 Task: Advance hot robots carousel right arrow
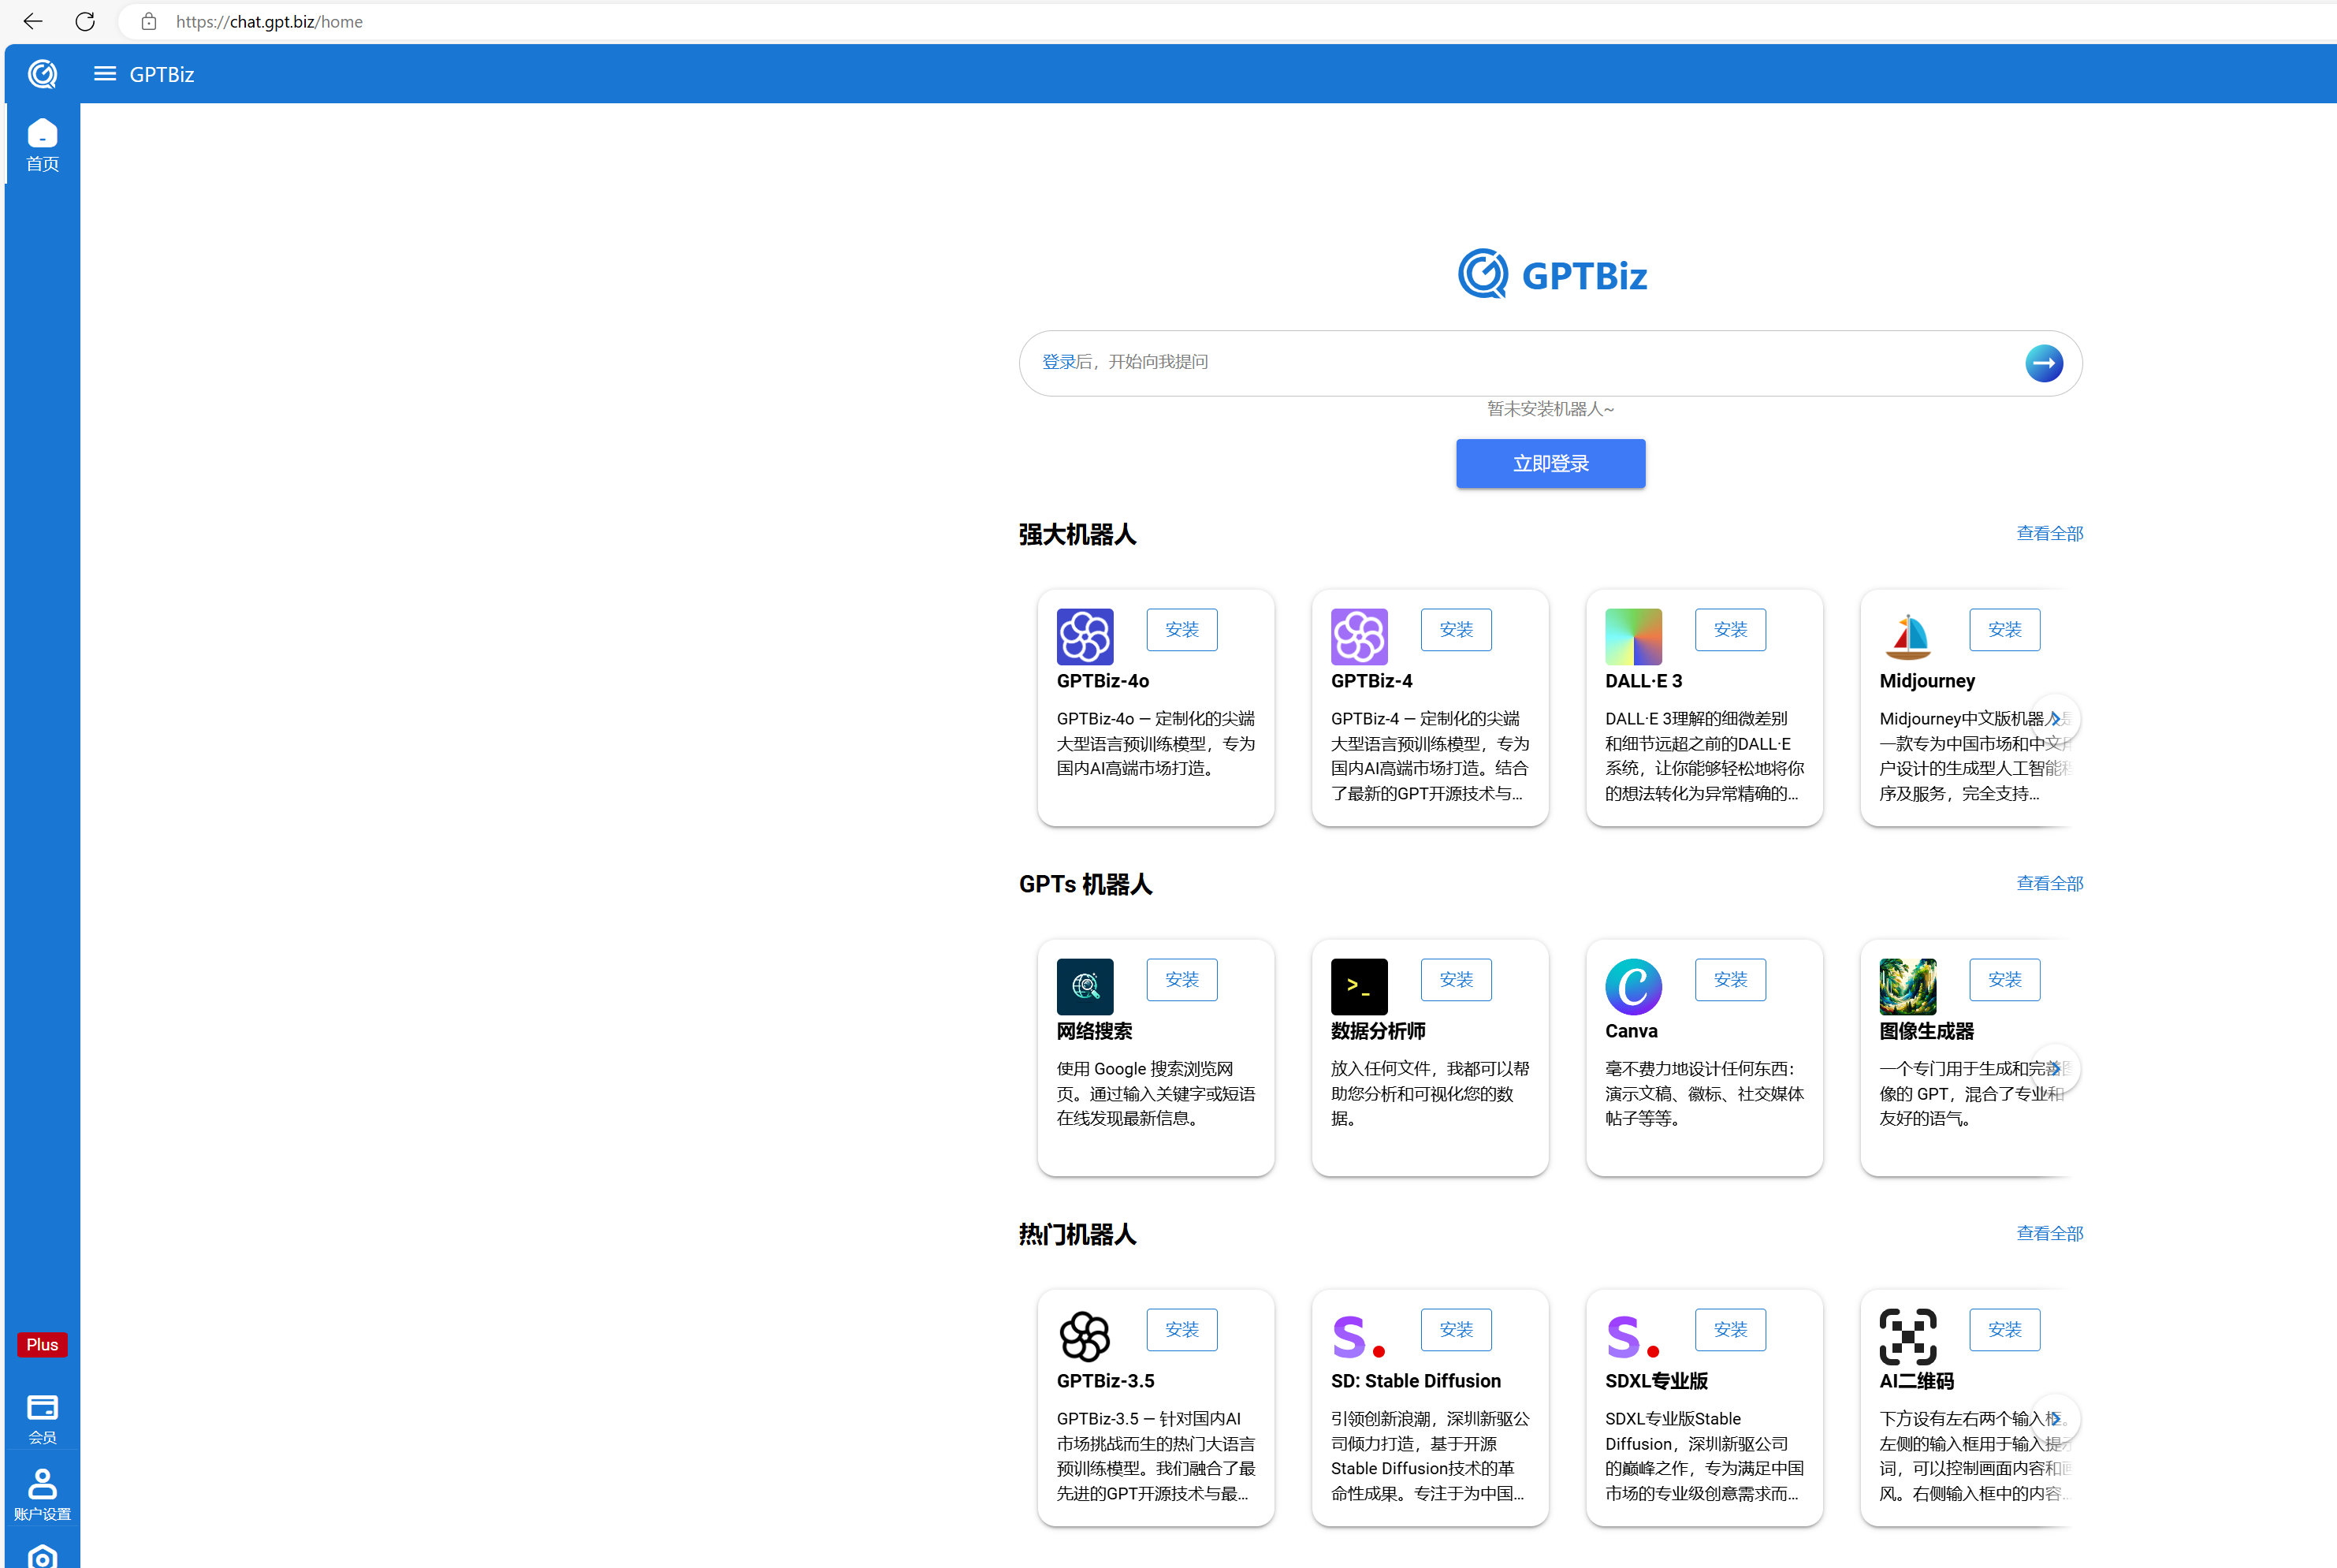(x=2055, y=1418)
